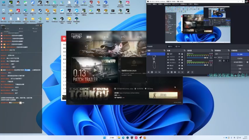The image size is (249, 140).
Task: Delete selected source using Sources trash icon
Action: (x=171, y=72)
